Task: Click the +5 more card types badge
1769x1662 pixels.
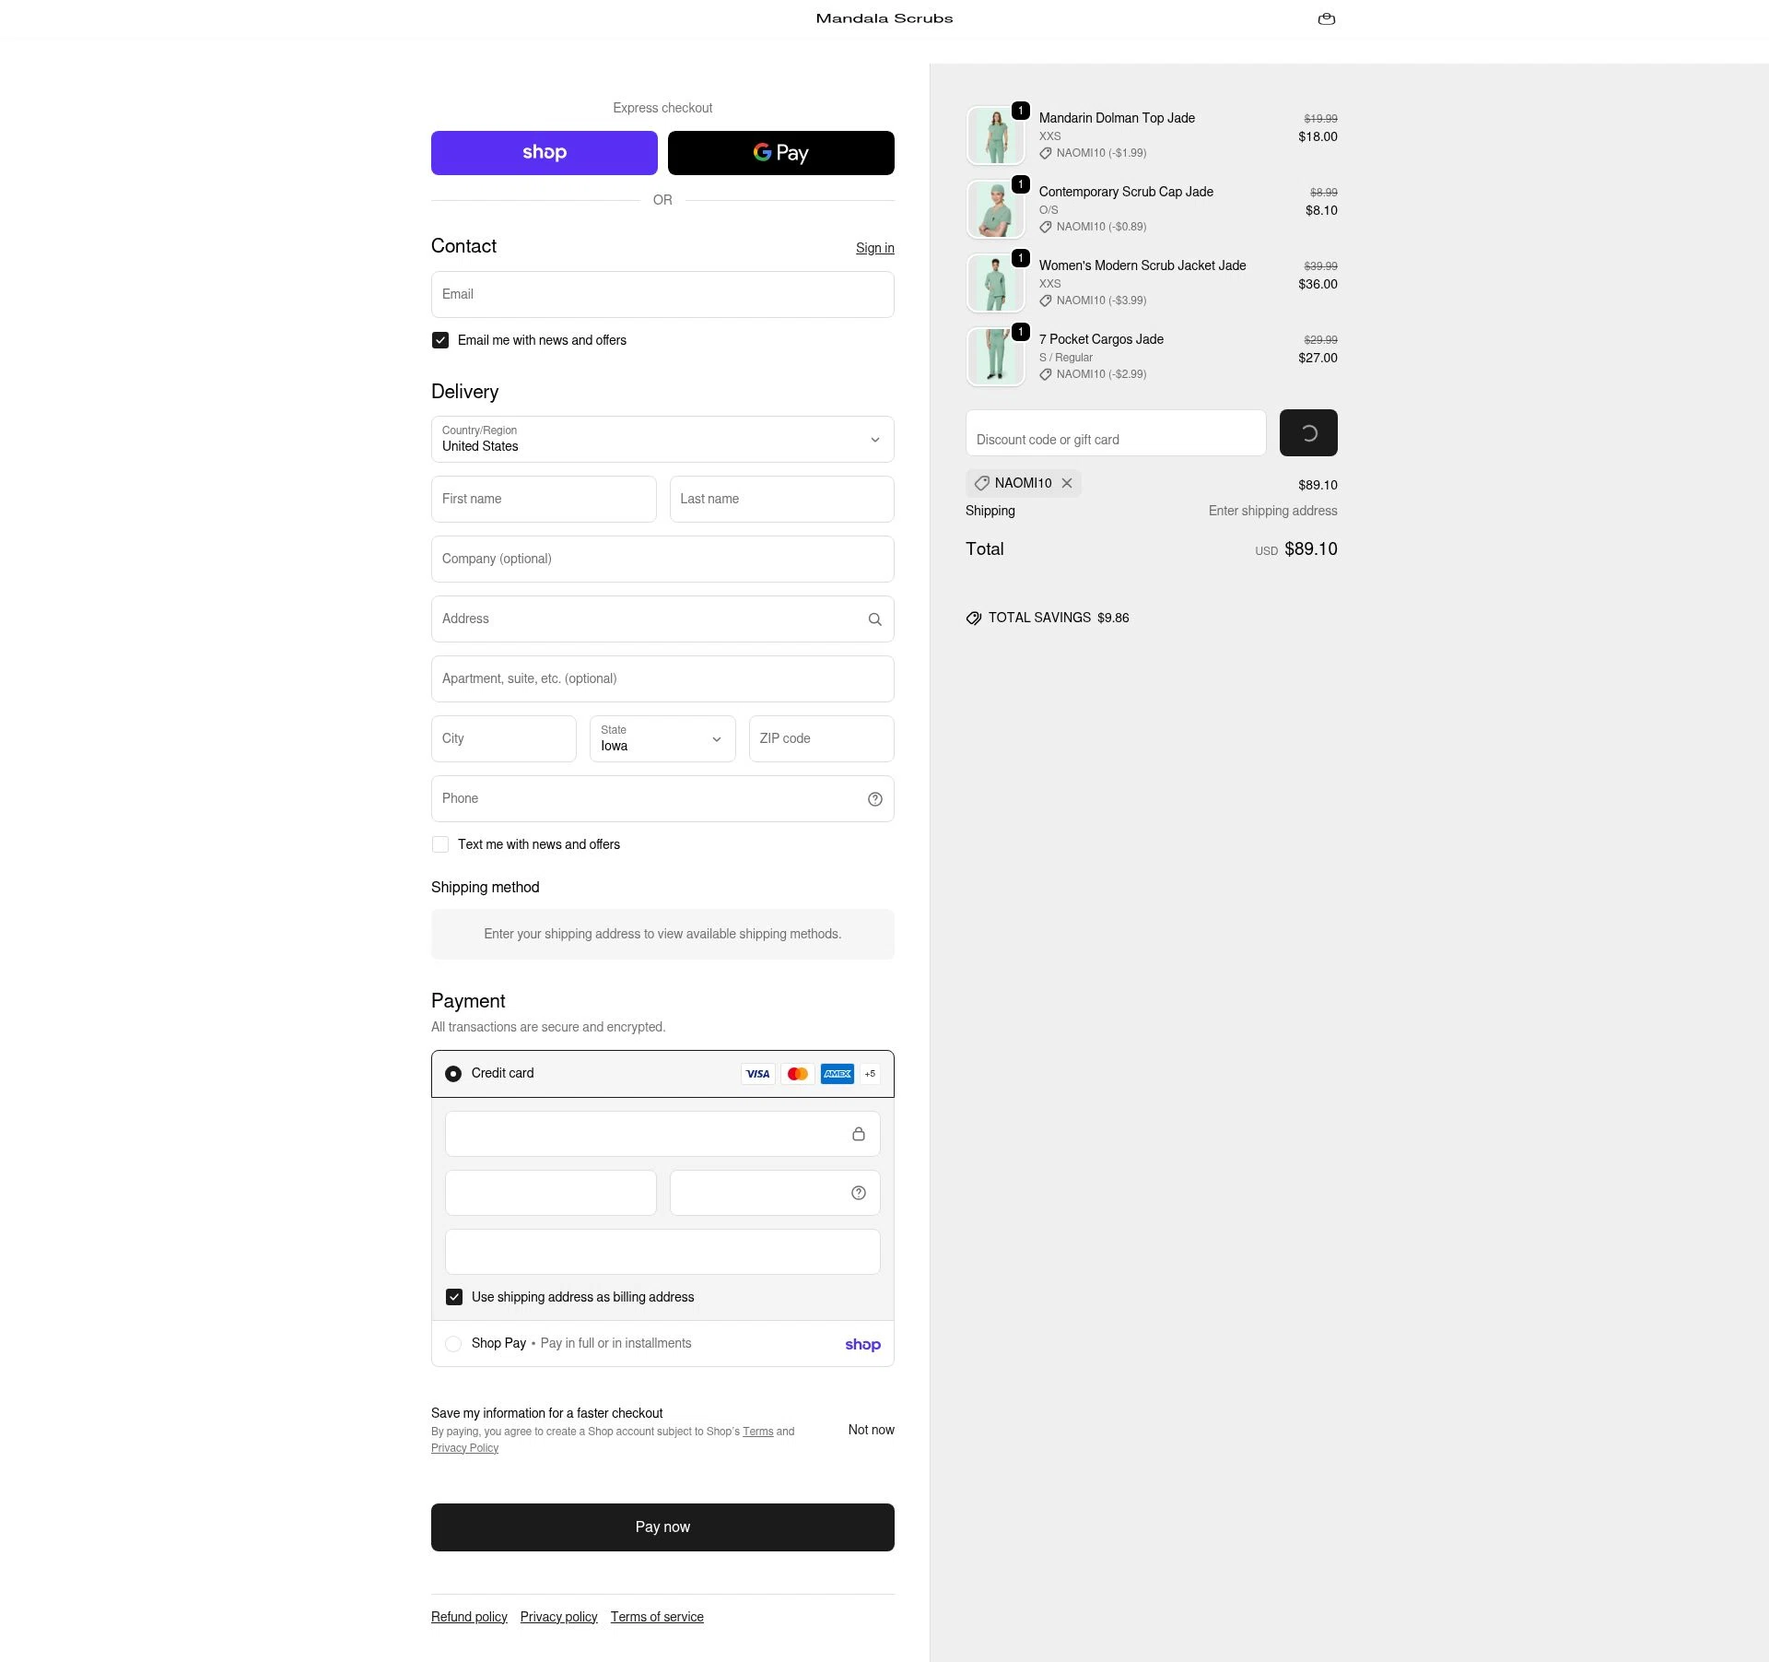Action: tap(870, 1074)
